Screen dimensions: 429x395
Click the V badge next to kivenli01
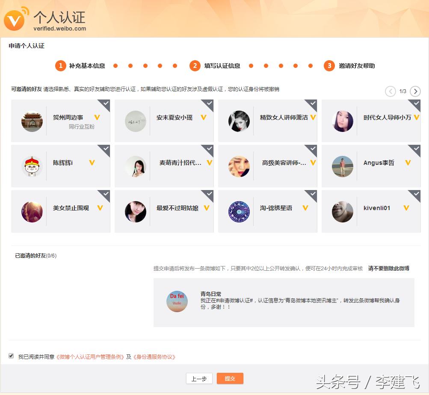[405, 208]
